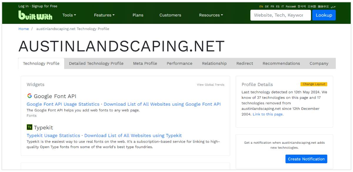Click the BuiltWith logo
Viewport: 353px width, 172px height.
coord(35,15)
